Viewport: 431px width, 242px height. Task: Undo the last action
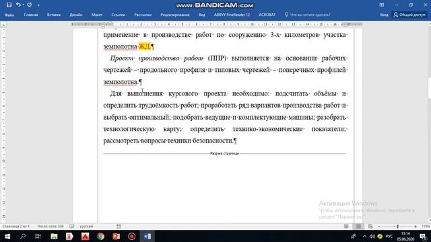tap(18, 5)
